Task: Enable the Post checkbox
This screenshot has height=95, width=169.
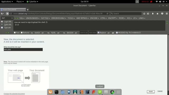Action: coord(15,32)
